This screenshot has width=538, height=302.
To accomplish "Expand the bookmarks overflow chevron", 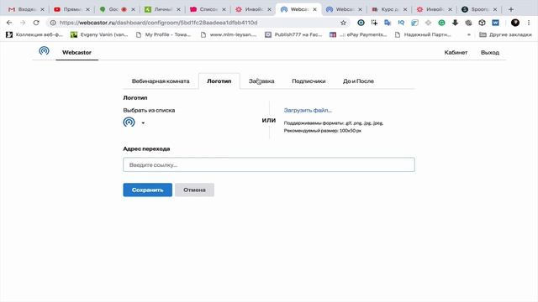I will tap(469, 34).
